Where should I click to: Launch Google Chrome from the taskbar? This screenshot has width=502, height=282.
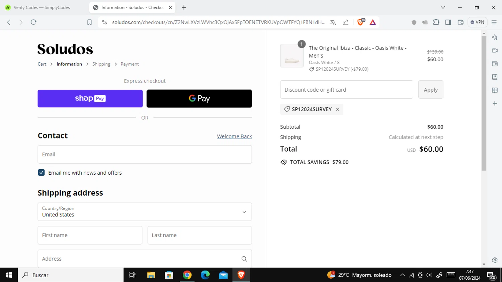pyautogui.click(x=187, y=275)
